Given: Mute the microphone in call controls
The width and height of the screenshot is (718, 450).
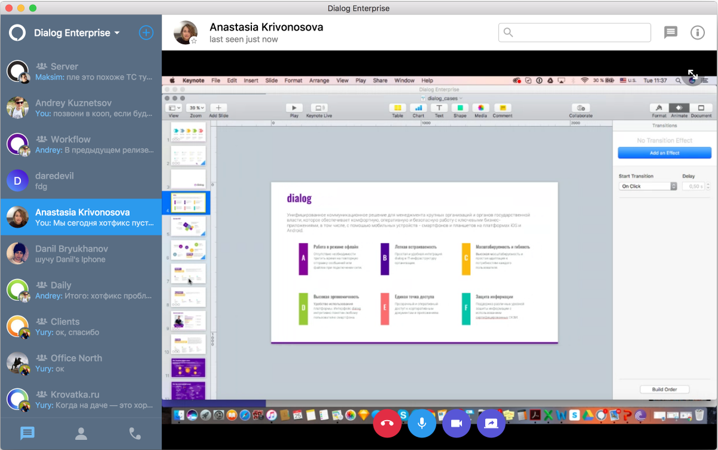Looking at the screenshot, I should pos(422,423).
